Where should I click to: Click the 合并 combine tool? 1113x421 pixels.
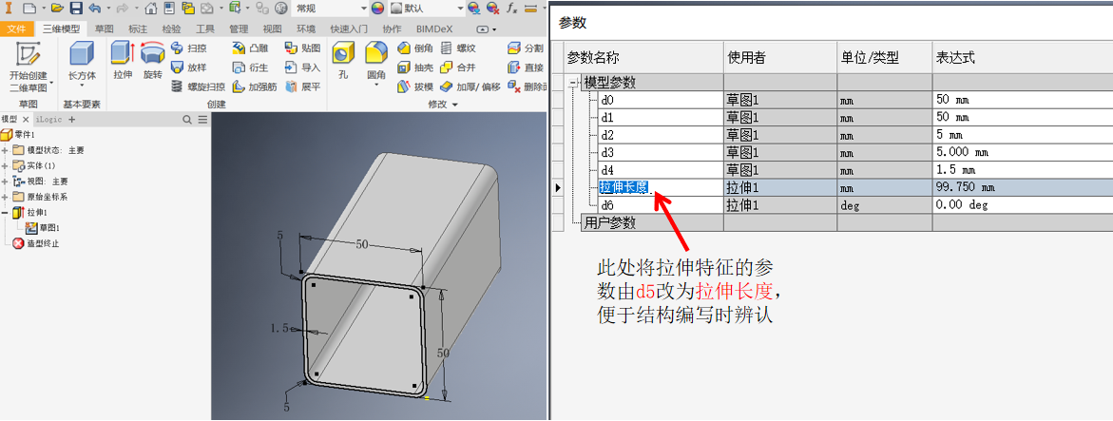coord(458,67)
